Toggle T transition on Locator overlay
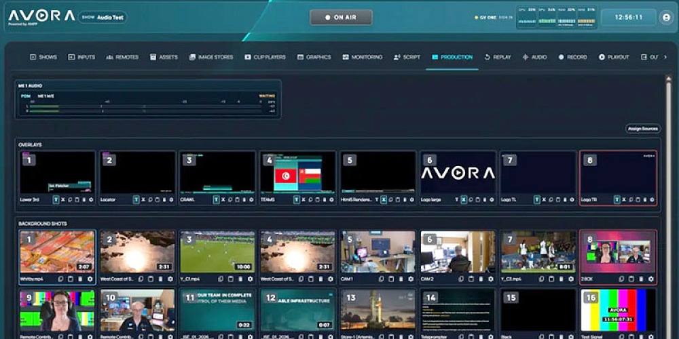The width and height of the screenshot is (679, 339). click(136, 200)
